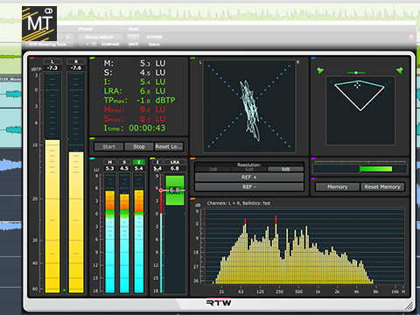Click the green correlation meter bar
This screenshot has width=420, height=315.
pos(376,169)
